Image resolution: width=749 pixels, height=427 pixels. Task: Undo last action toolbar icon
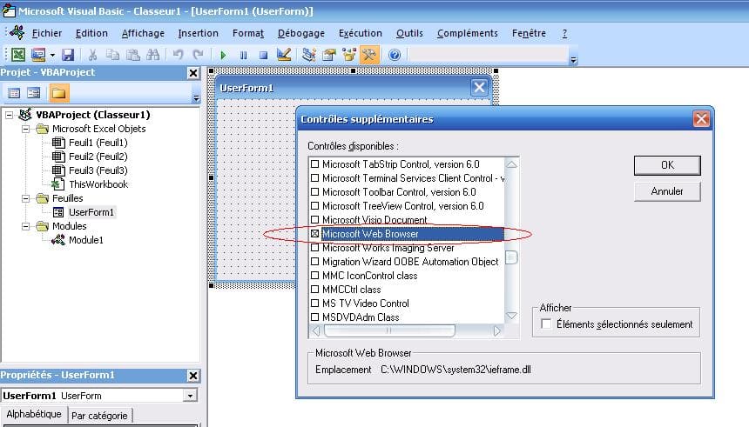(179, 55)
